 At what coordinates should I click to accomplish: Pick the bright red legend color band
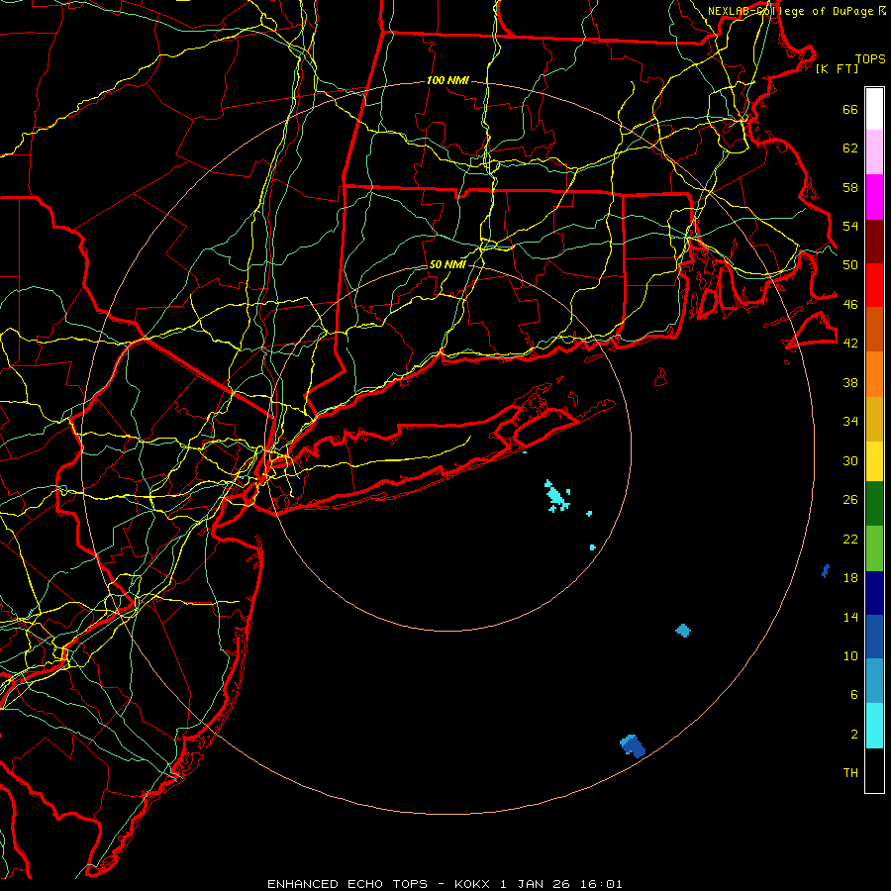click(874, 285)
